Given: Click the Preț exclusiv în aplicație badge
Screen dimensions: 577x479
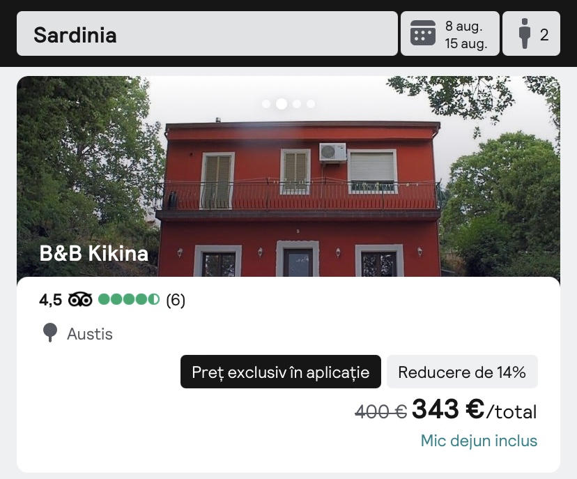Looking at the screenshot, I should click(281, 372).
